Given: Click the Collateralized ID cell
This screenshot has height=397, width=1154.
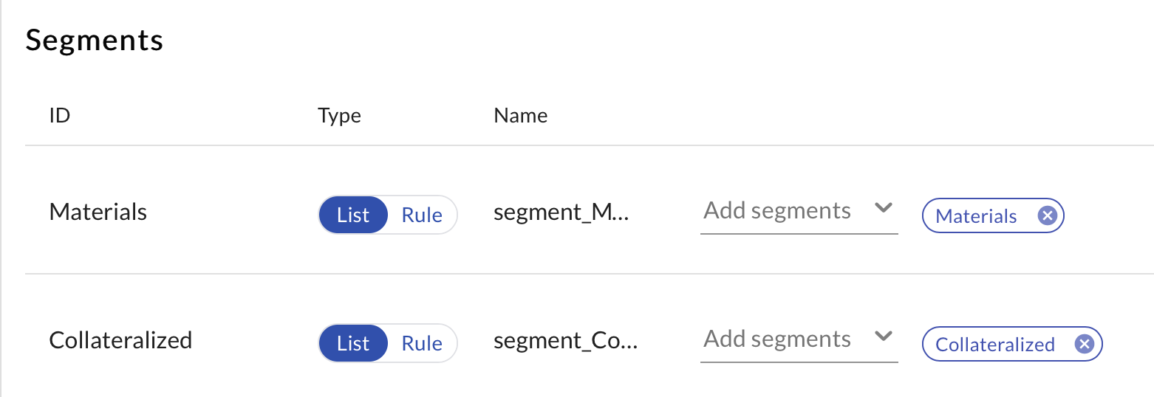Looking at the screenshot, I should coord(120,341).
